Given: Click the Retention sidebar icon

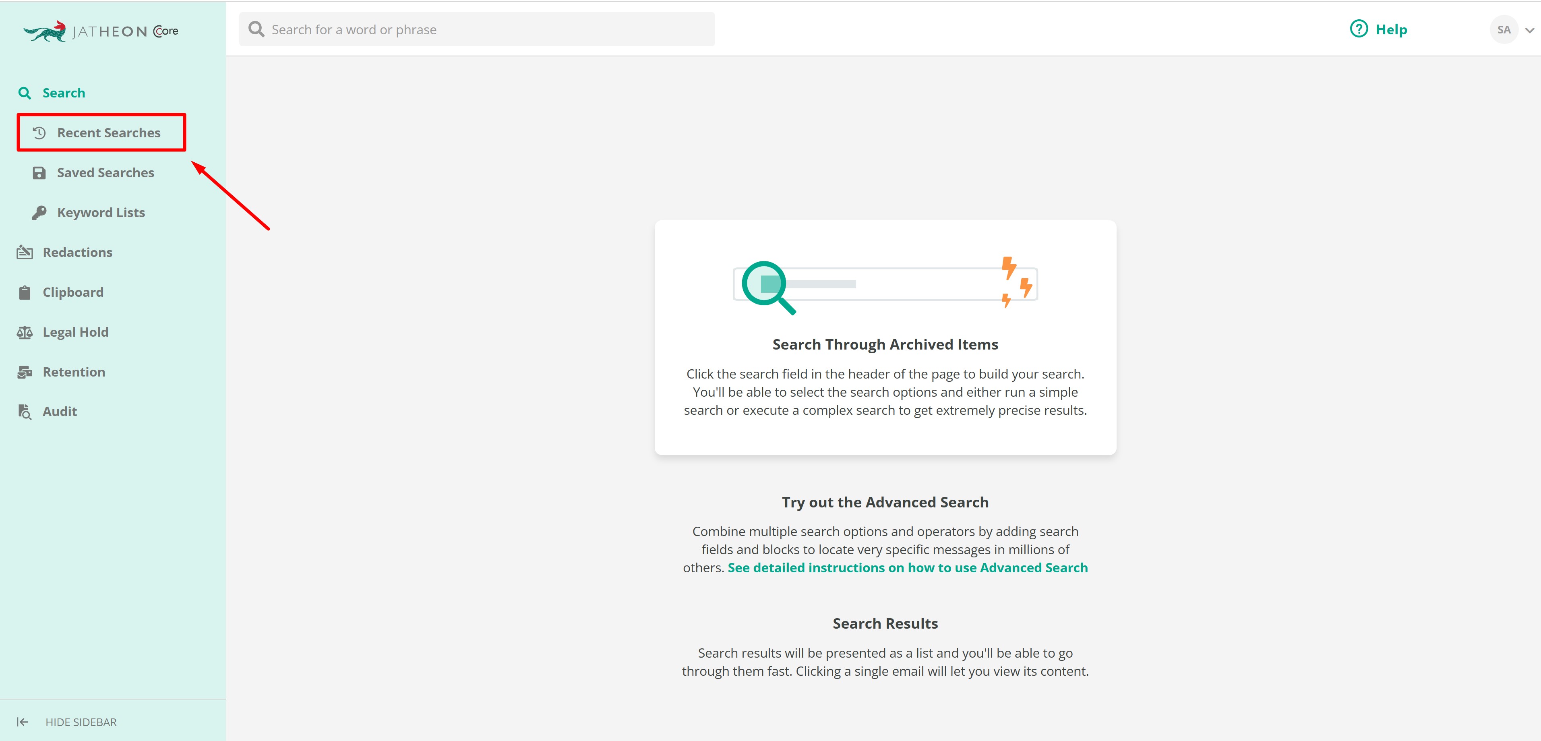Looking at the screenshot, I should [x=25, y=372].
